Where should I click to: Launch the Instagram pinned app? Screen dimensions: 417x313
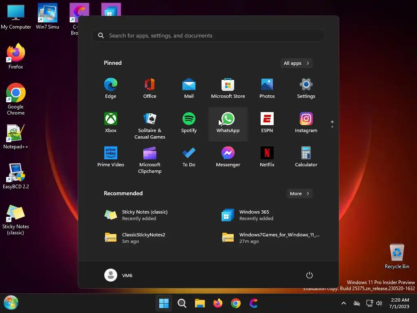click(x=306, y=122)
